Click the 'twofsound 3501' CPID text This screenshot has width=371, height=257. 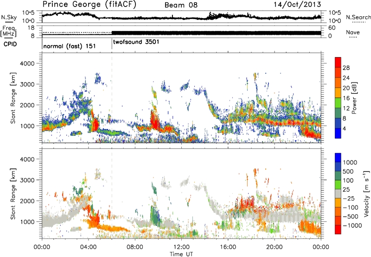click(136, 42)
